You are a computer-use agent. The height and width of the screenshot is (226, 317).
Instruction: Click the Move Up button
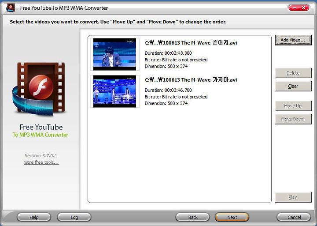click(293, 106)
